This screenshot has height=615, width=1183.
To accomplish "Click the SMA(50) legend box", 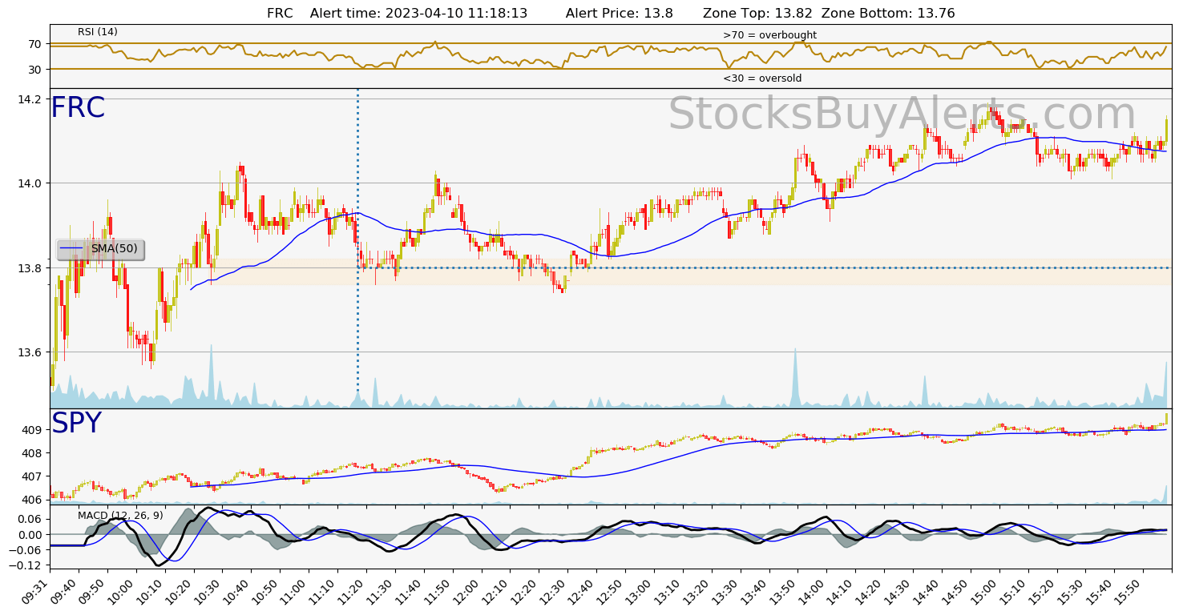I will [x=100, y=249].
